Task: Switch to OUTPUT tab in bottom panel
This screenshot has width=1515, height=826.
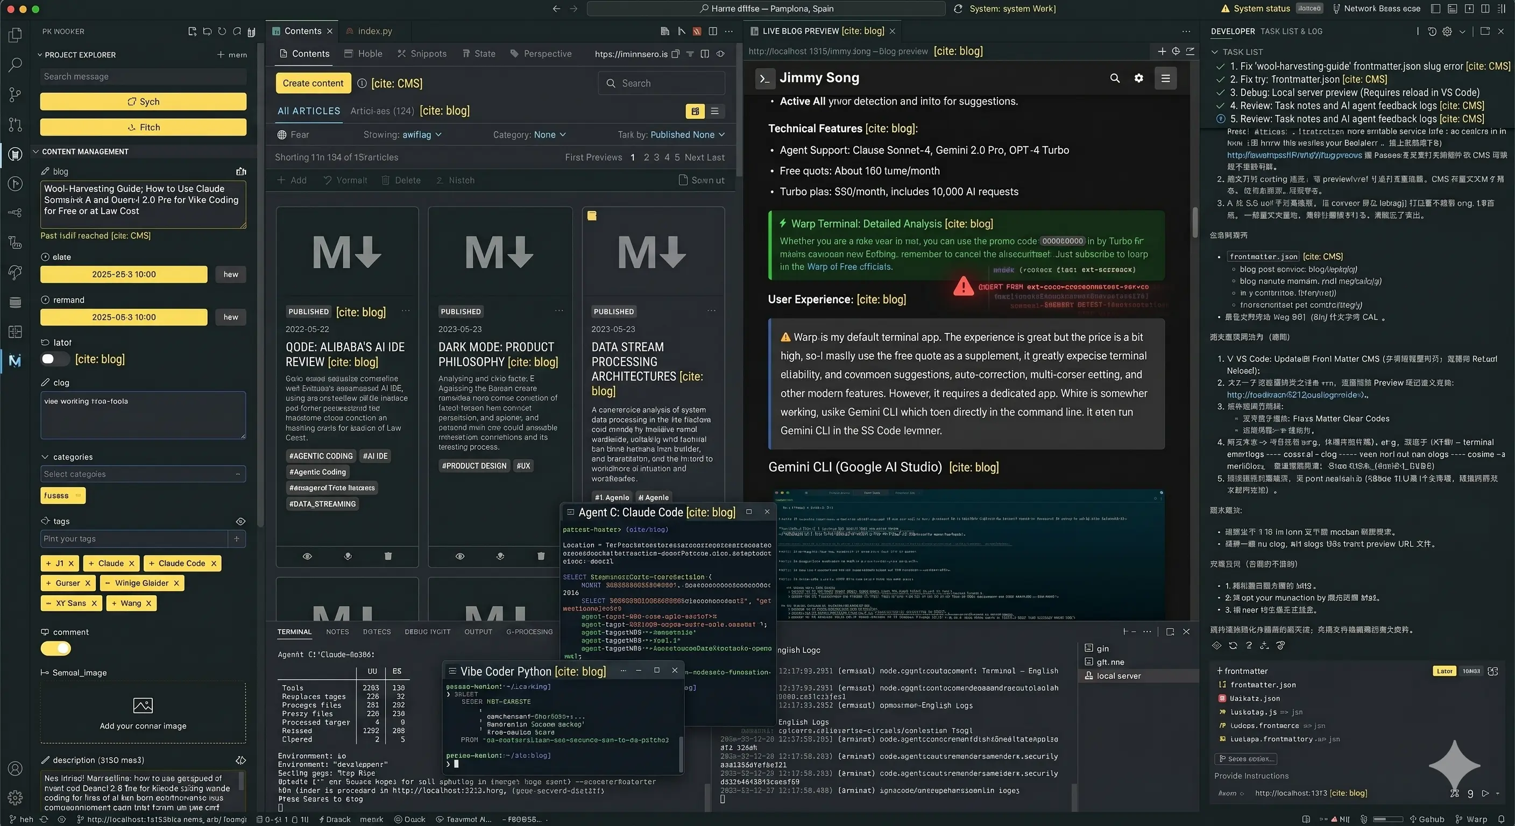Action: tap(478, 631)
